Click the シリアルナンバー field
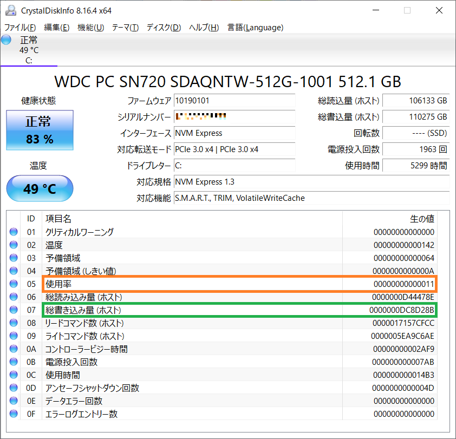This screenshot has height=439, width=456. point(234,117)
